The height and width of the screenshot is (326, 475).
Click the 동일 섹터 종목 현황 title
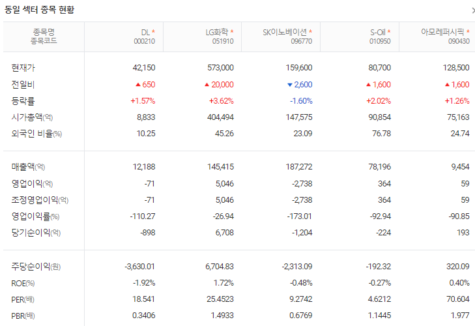[x=39, y=10]
